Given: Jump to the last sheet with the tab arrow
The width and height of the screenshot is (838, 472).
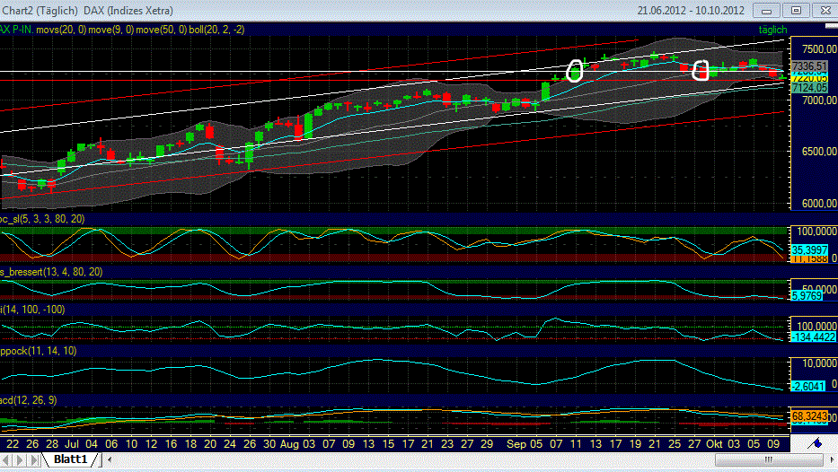Looking at the screenshot, I should pos(33,459).
